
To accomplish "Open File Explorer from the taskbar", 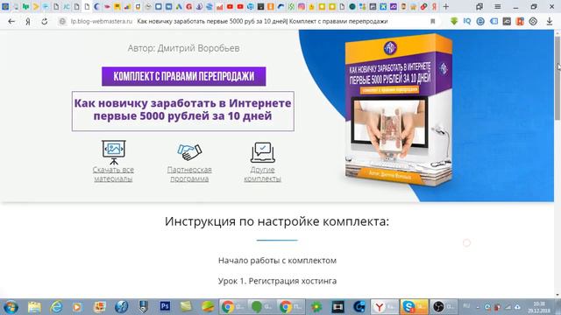I will tap(34, 307).
